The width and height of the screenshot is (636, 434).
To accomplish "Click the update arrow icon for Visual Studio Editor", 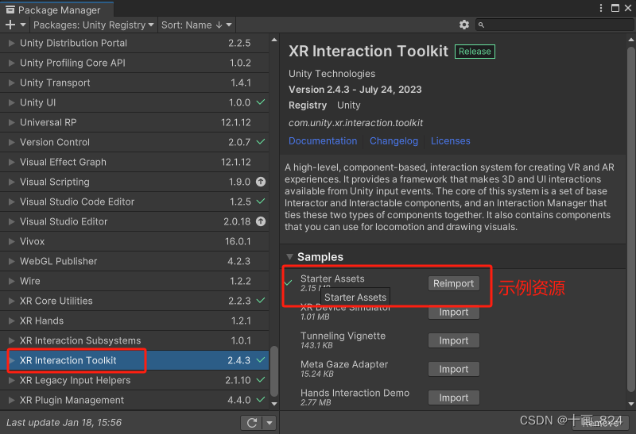I will coord(261,221).
